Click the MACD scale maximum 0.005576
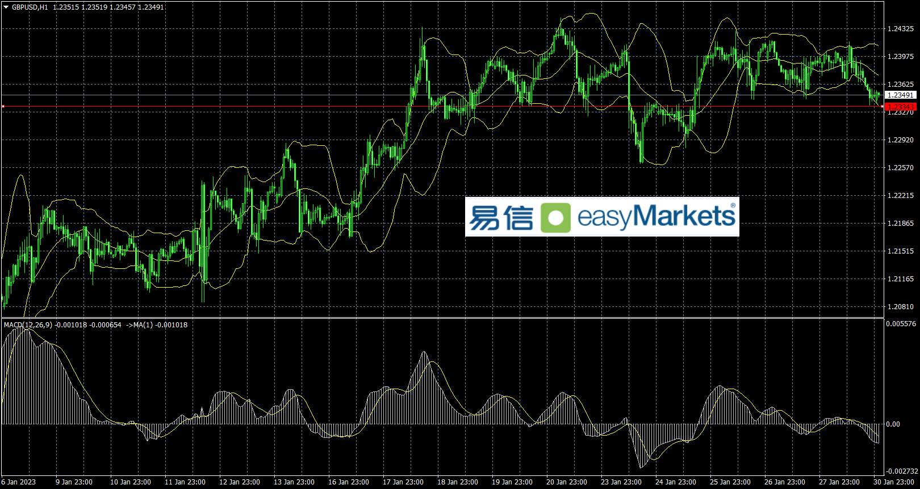 coord(901,324)
